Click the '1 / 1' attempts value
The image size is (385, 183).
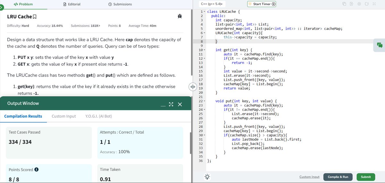[x=105, y=142]
